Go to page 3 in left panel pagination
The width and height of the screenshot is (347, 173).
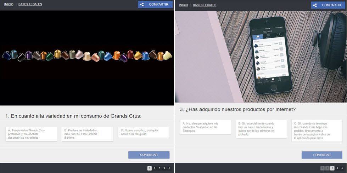pos(159,168)
